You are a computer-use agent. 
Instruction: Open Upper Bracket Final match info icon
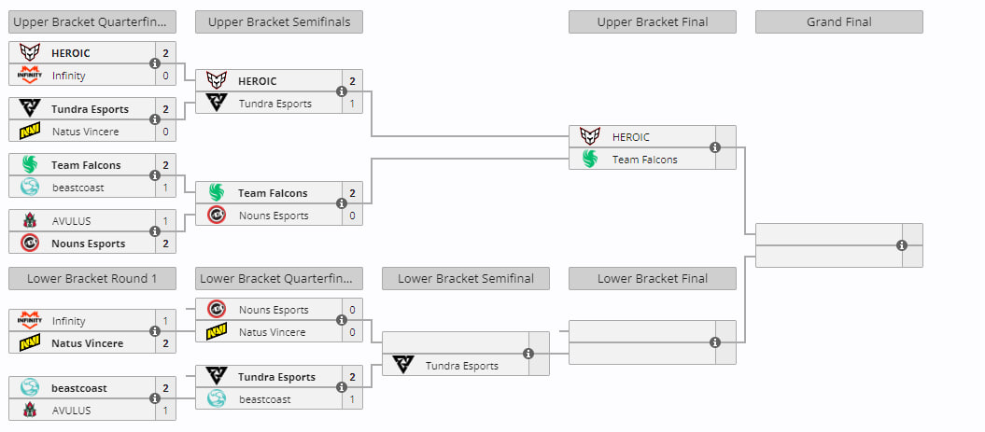tap(715, 147)
